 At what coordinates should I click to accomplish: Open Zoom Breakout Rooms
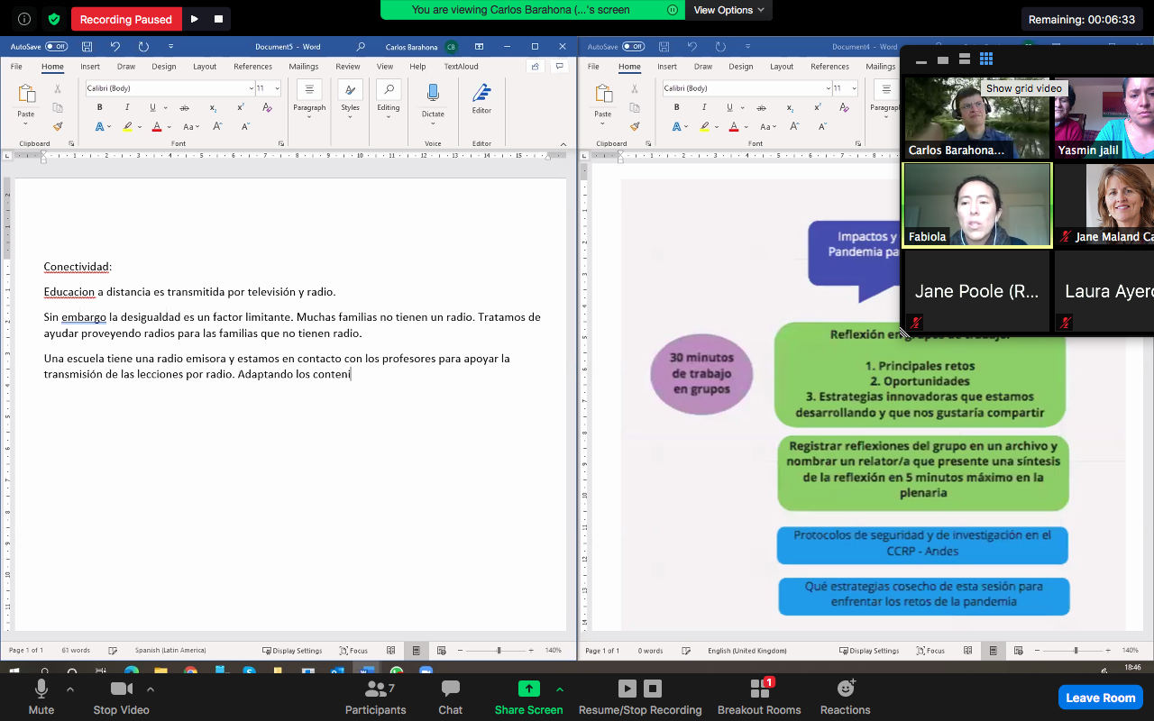(758, 697)
